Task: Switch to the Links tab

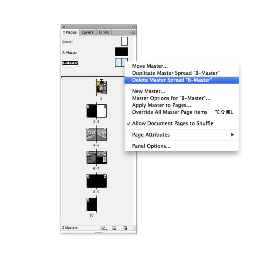Action: coord(104,32)
